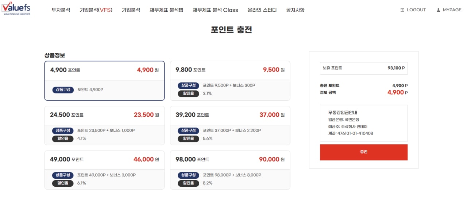Click the 보유 포인트 balance field
Image resolution: width=467 pixels, height=198 pixels.
point(363,68)
